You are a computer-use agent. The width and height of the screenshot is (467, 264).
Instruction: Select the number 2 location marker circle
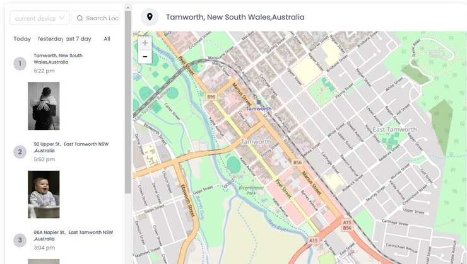20,151
